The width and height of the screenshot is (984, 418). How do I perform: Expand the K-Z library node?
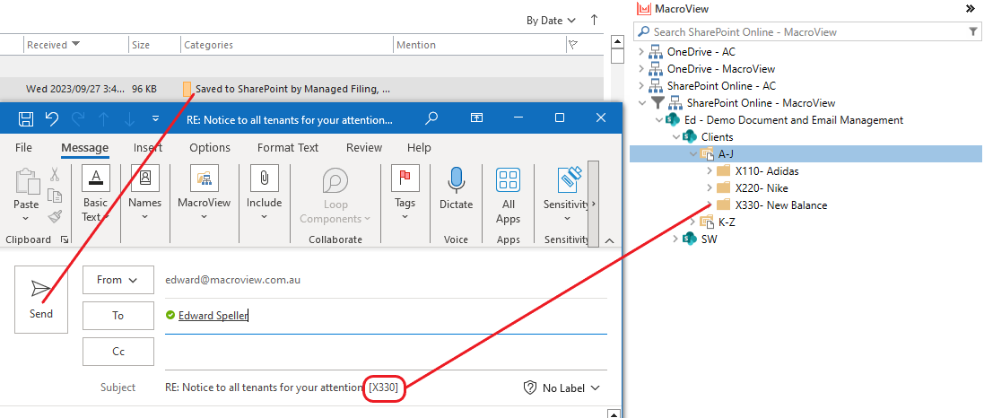tap(692, 222)
